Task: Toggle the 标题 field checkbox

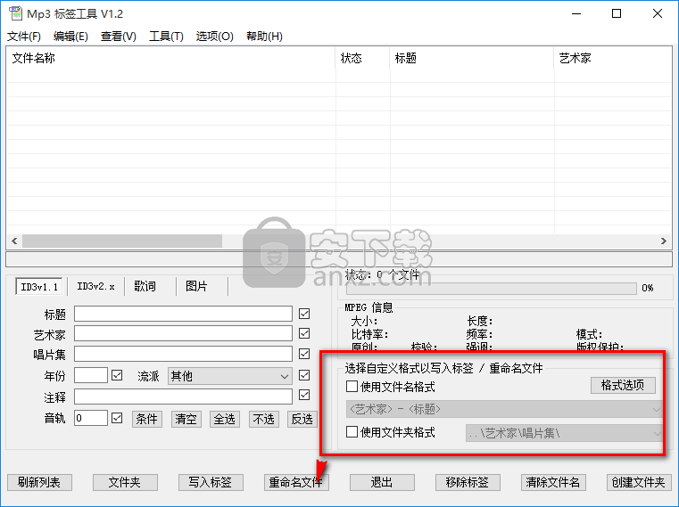Action: [304, 314]
